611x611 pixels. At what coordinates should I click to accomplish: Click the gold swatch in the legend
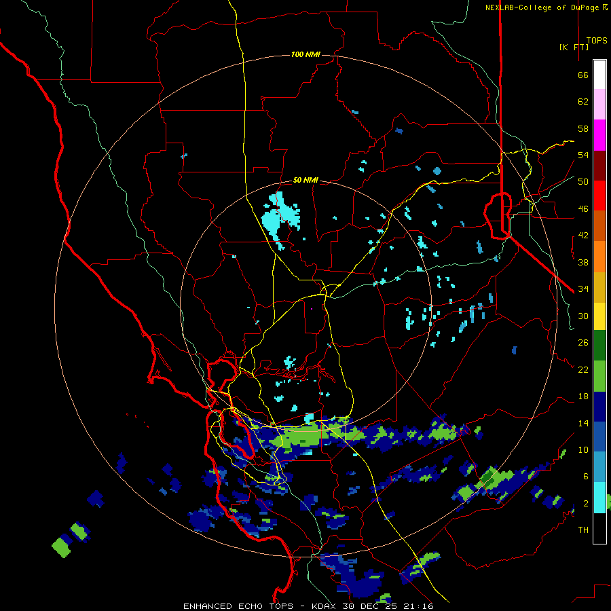click(x=599, y=286)
